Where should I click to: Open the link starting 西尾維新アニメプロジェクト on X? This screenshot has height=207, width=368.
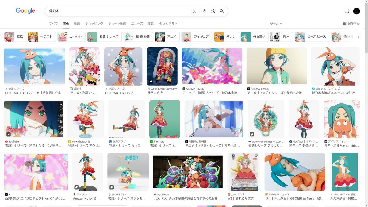35,198
